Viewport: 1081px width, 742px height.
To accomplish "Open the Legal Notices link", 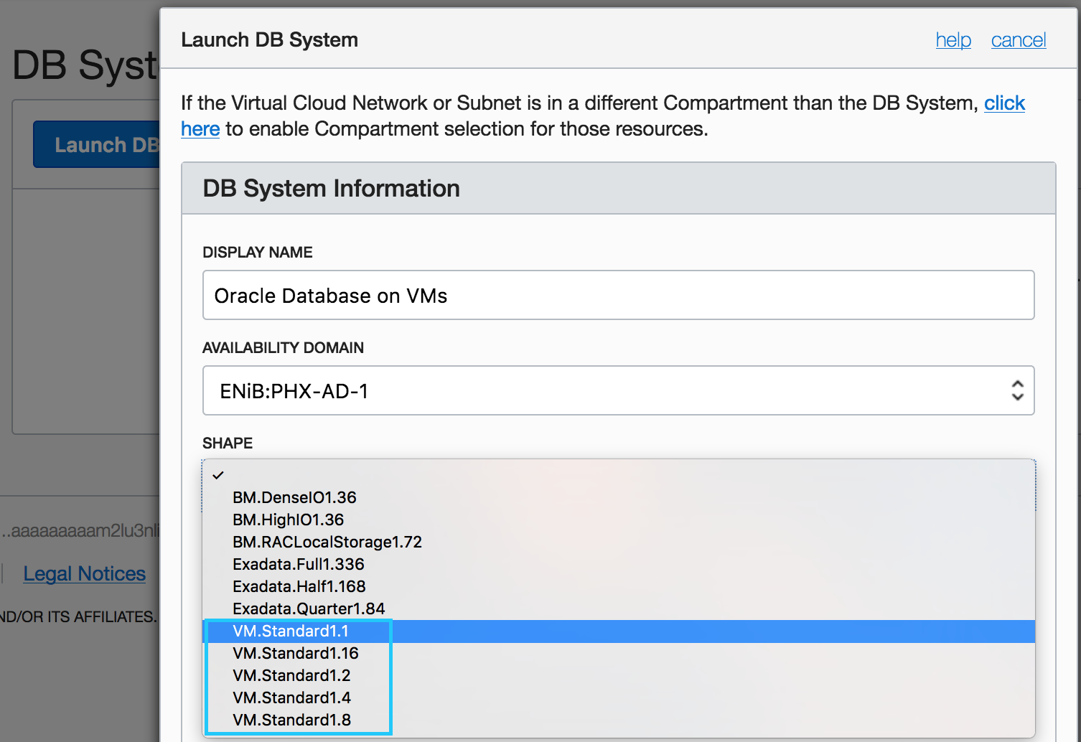I will [84, 574].
